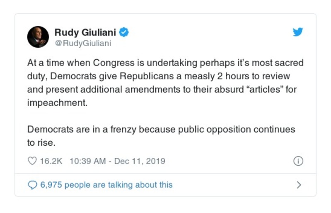Click the Twitter bird logo

[298, 32]
